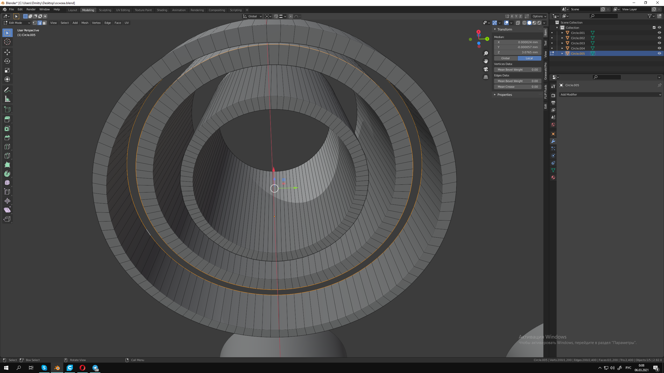This screenshot has width=664, height=373.
Task: Hide Circle.003 with its eye icon
Action: pos(659,43)
